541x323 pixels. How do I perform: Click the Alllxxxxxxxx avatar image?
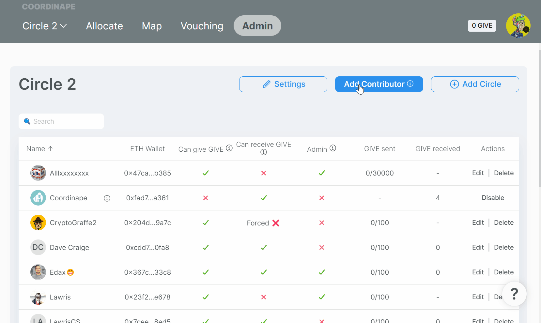tap(38, 173)
